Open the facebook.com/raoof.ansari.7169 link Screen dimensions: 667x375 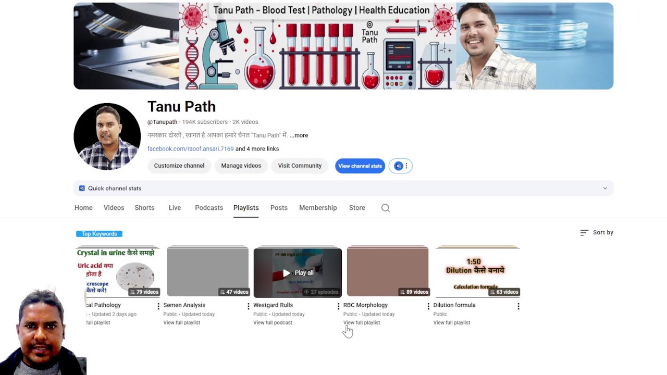(190, 149)
